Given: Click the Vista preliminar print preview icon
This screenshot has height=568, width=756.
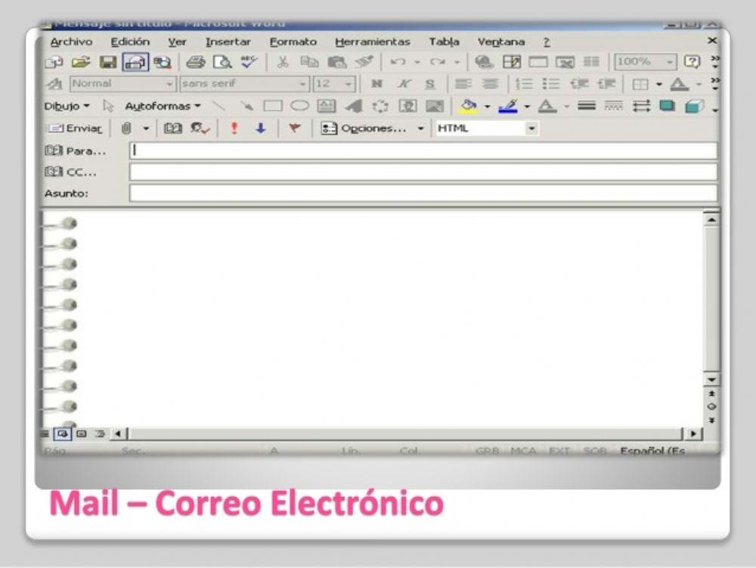Looking at the screenshot, I should [222, 62].
